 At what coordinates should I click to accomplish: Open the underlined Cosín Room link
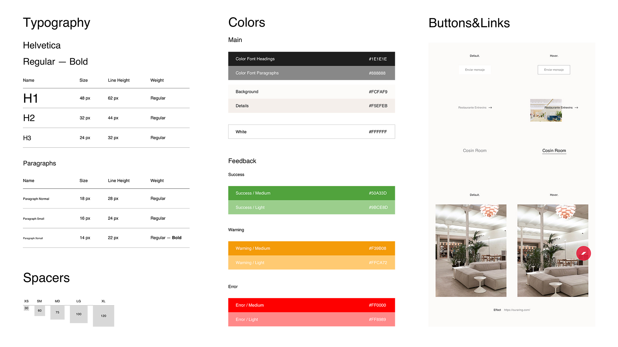pyautogui.click(x=554, y=151)
